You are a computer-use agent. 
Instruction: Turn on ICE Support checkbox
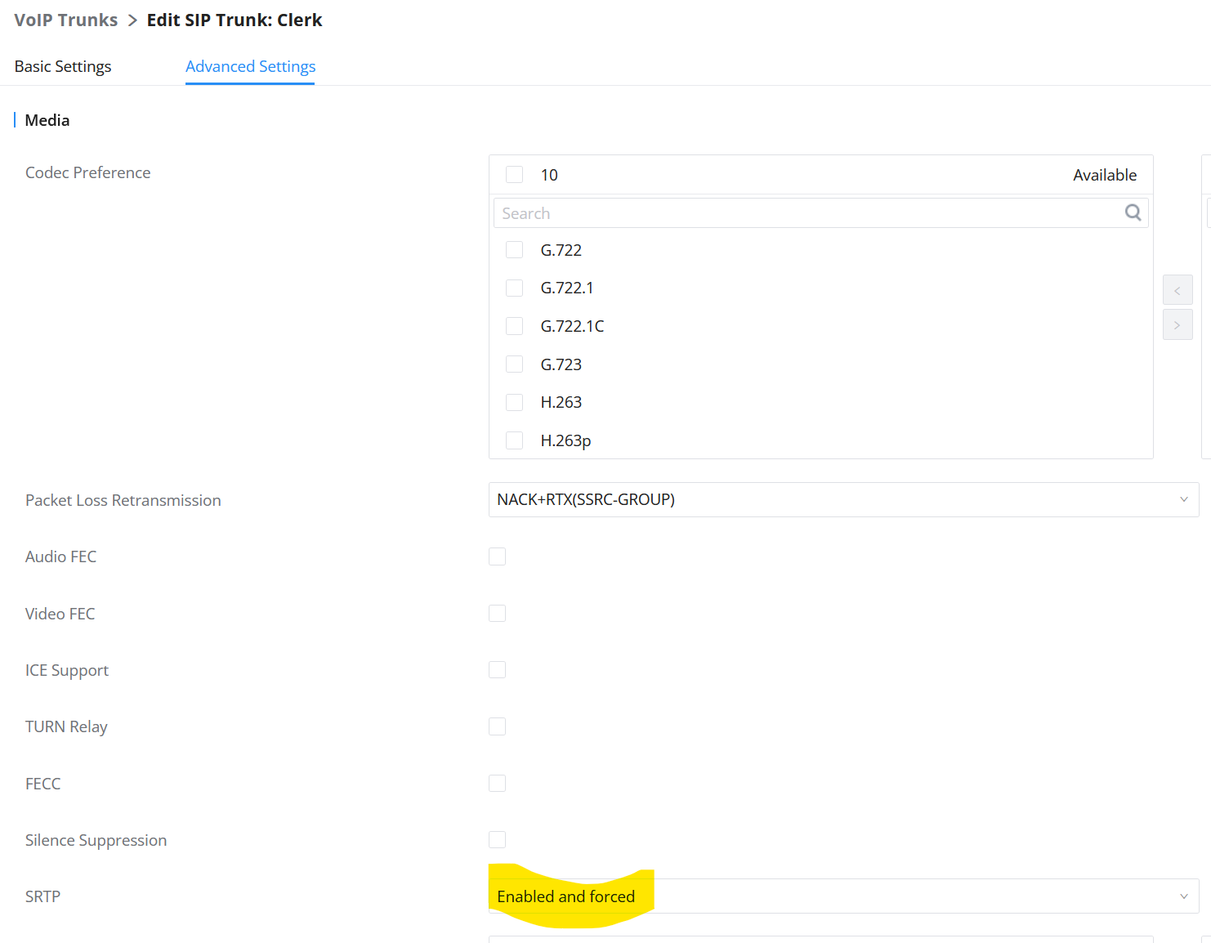pyautogui.click(x=497, y=670)
